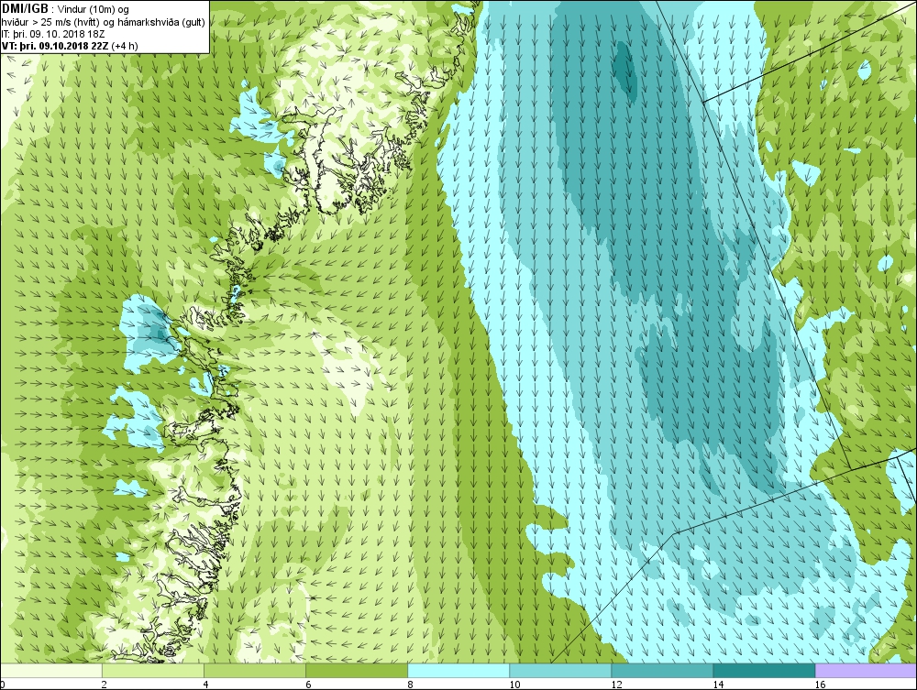Click the legend scale label '2'
Viewport: 917px width, 690px height.
[x=105, y=685]
